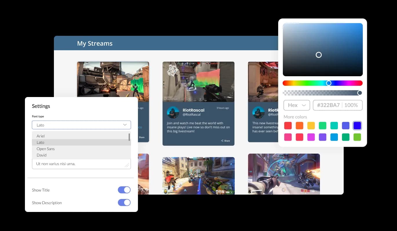Click the hex color value field
Image resolution: width=397 pixels, height=231 pixels.
[x=328, y=105]
